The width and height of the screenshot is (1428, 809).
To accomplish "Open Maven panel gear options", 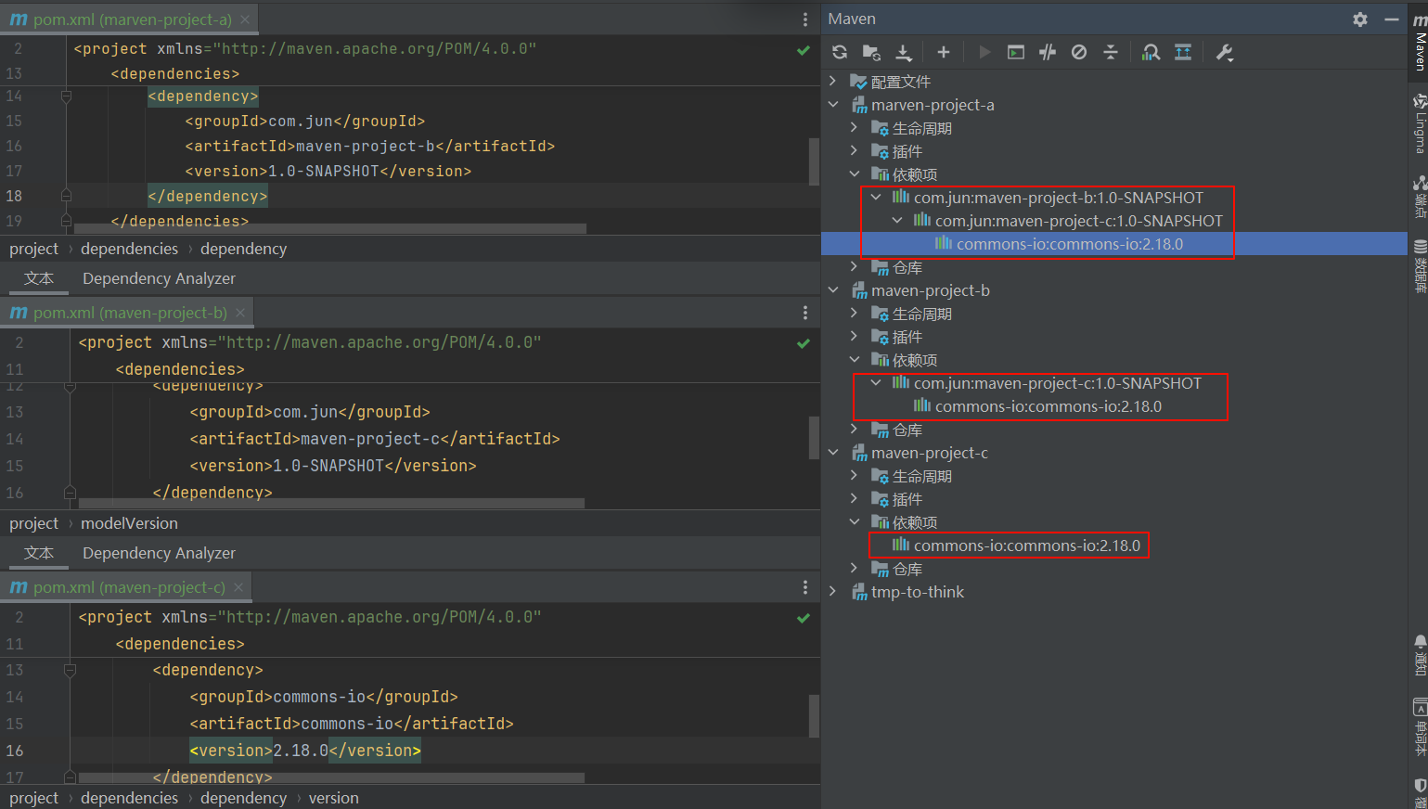I will 1360,19.
